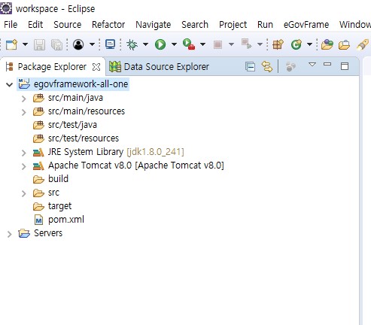This screenshot has width=371, height=325.
Task: Toggle Link with Editor icon
Action: (267, 67)
